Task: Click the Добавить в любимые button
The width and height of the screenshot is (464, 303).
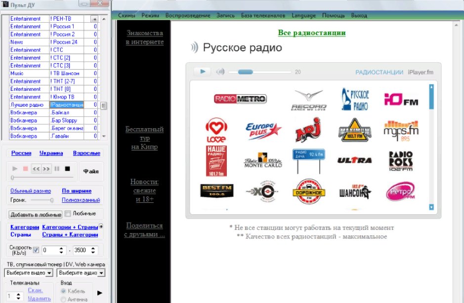Action: click(36, 215)
